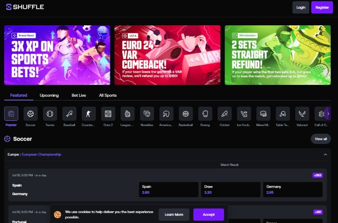The width and height of the screenshot is (338, 223).
Task: Switch to the Upcoming tab
Action: point(49,95)
